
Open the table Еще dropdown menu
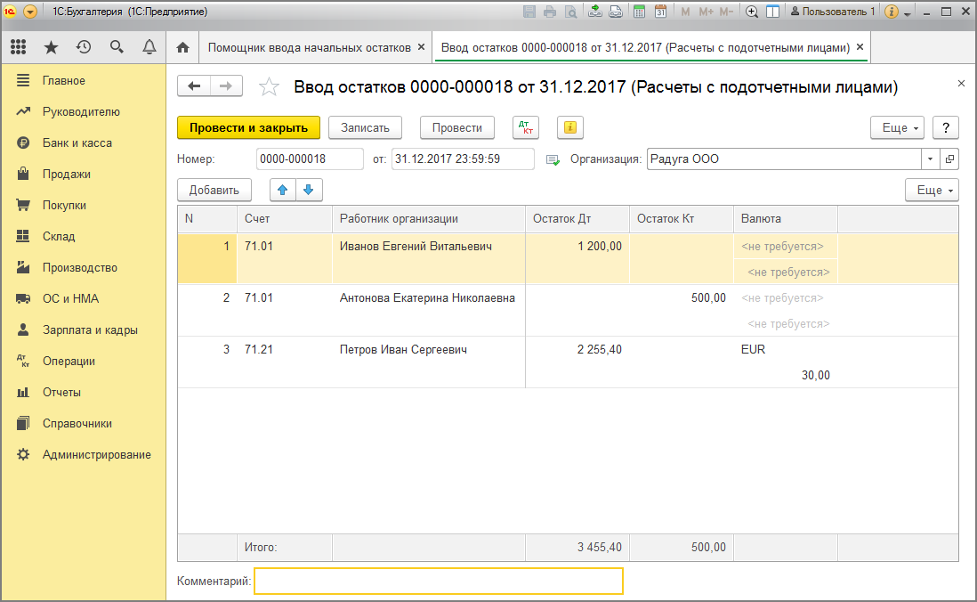pyautogui.click(x=933, y=190)
